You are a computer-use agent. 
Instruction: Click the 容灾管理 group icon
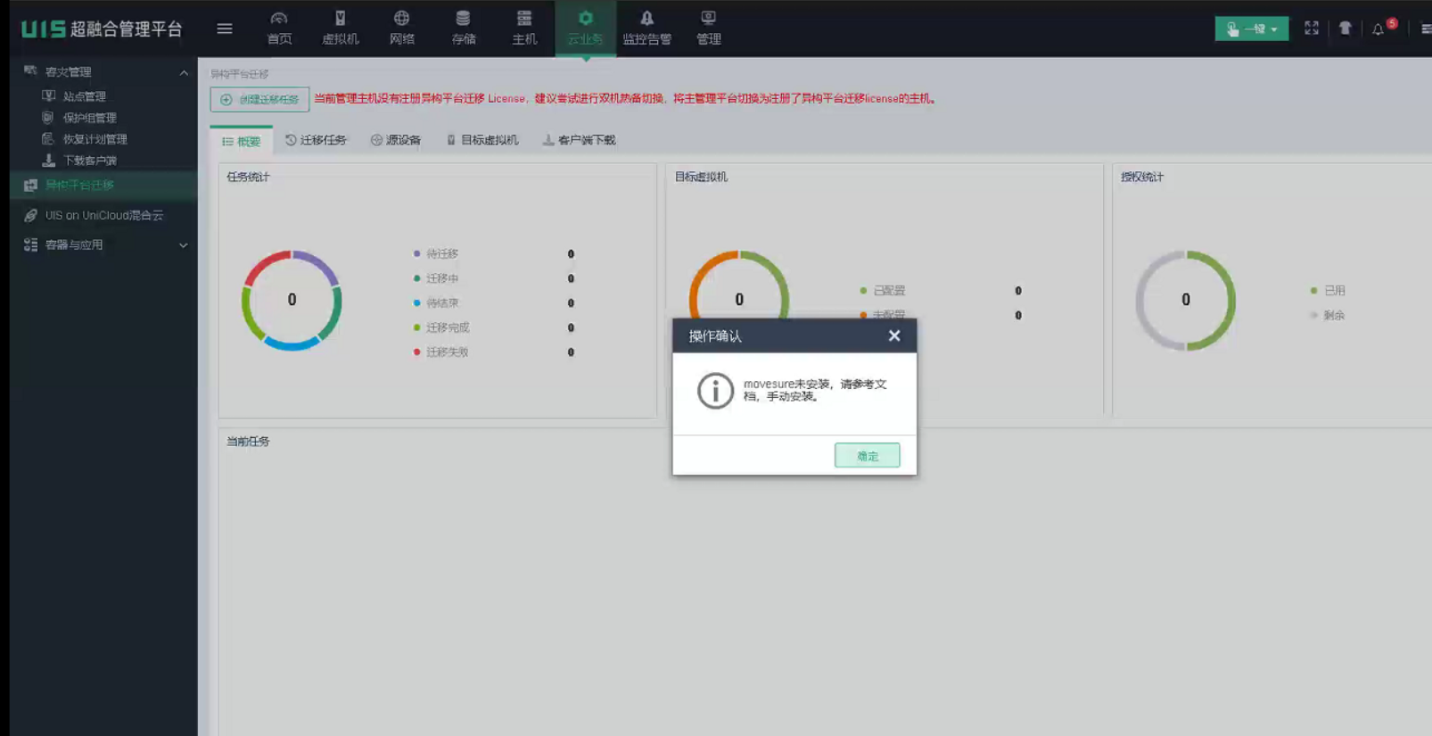30,71
